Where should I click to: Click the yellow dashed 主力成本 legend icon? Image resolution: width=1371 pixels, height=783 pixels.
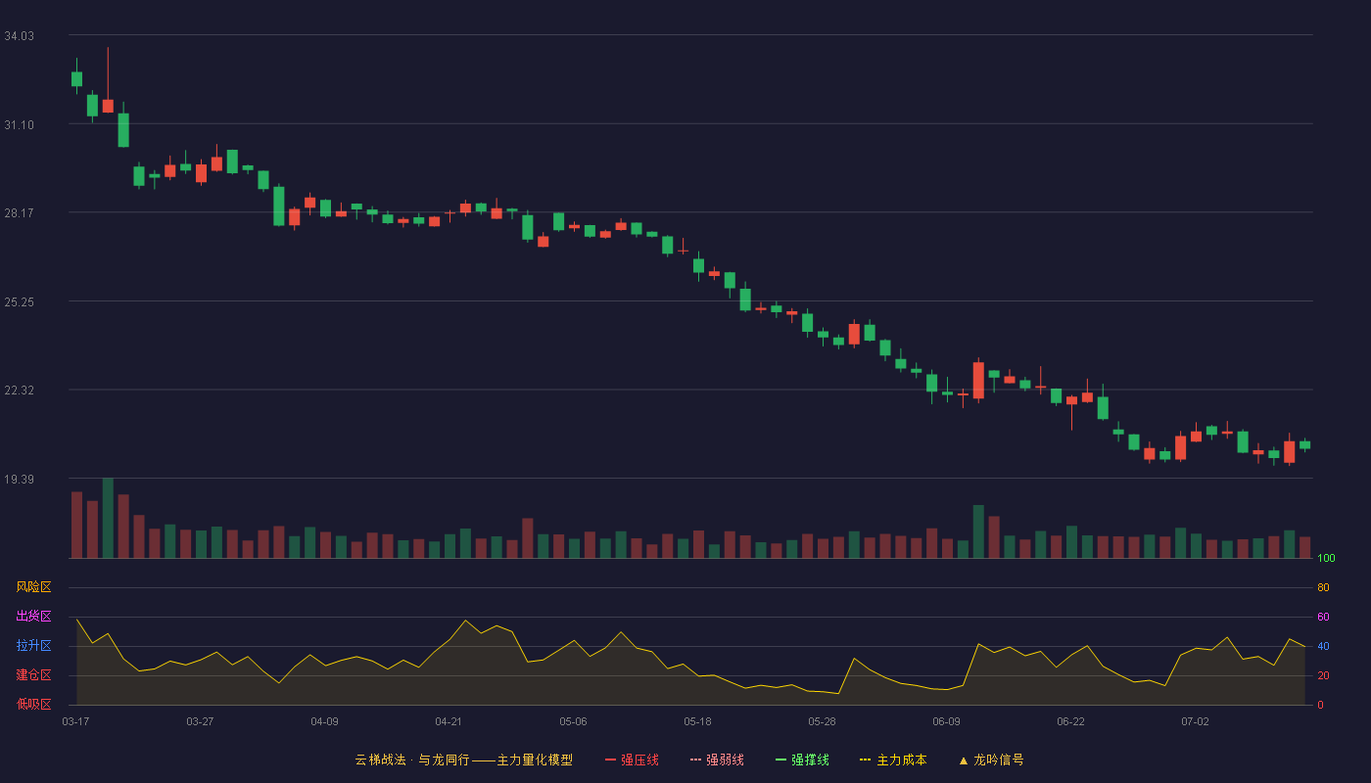pyautogui.click(x=866, y=760)
